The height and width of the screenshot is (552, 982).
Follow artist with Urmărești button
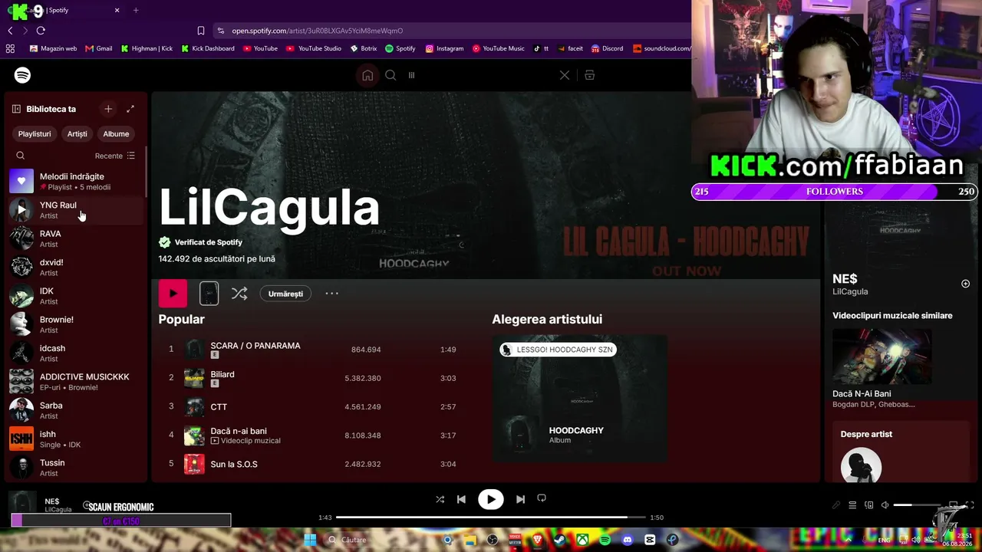285,294
